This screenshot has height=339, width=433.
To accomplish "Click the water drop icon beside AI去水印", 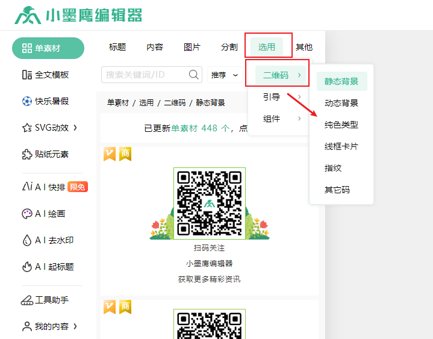I will (x=26, y=240).
